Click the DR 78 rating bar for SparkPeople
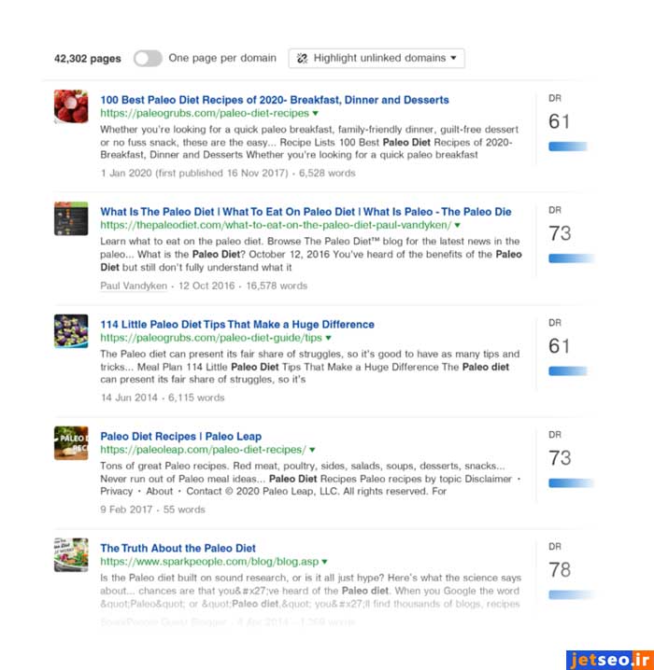The image size is (654, 670). pyautogui.click(x=568, y=594)
